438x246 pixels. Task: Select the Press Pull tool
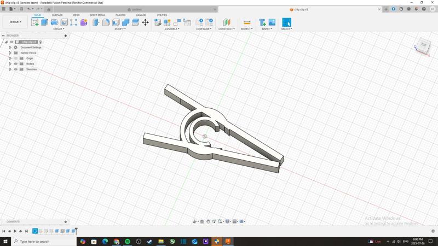[x=96, y=22]
